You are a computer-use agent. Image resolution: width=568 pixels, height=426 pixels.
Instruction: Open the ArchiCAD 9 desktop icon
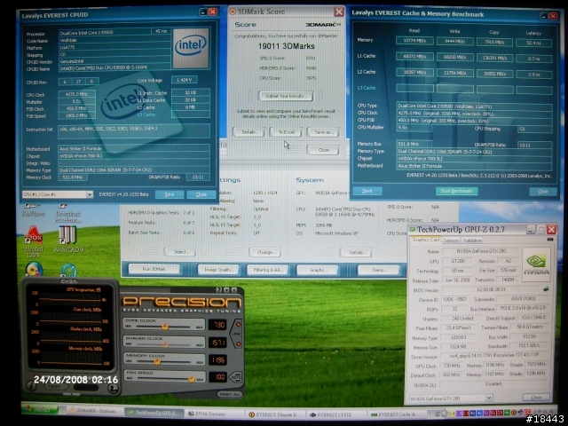point(67,239)
